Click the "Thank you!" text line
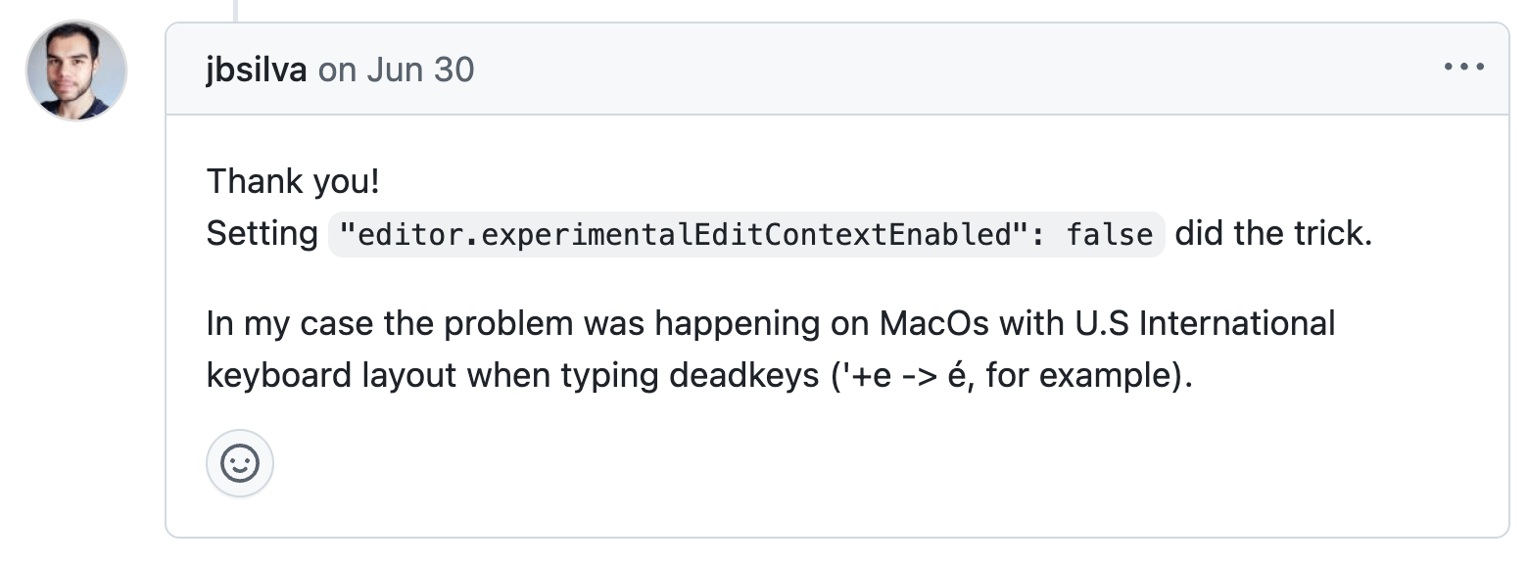The image size is (1528, 566). (292, 181)
